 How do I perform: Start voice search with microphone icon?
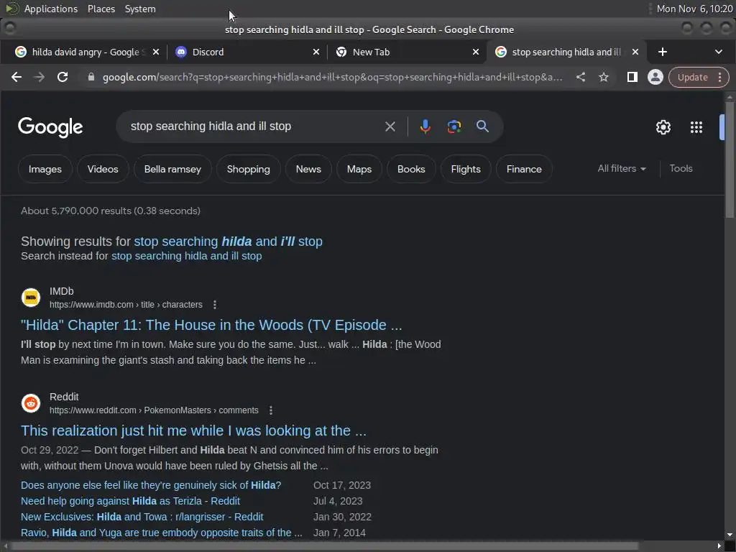tap(425, 126)
